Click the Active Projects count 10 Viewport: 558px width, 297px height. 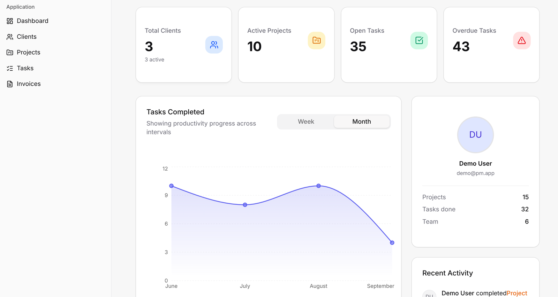coord(255,46)
